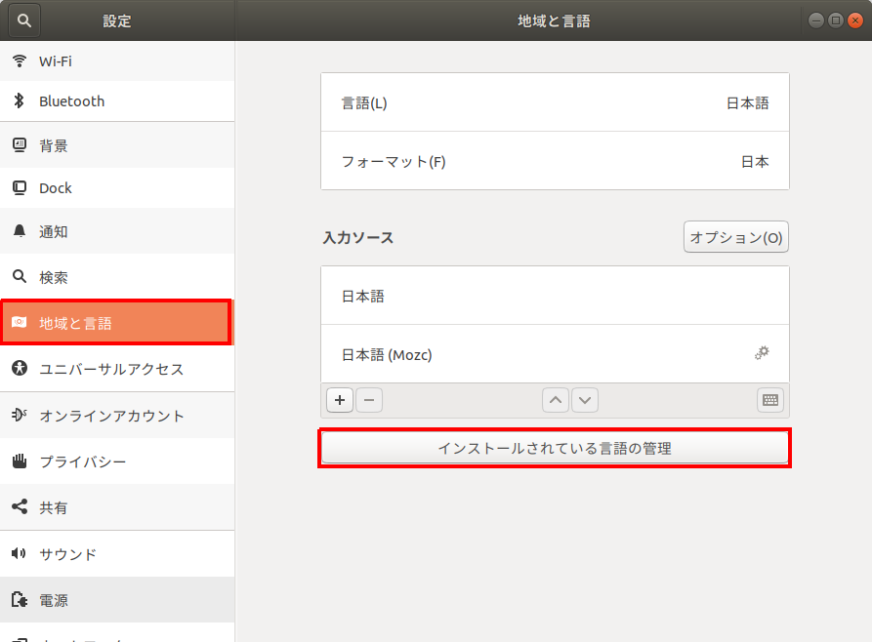Move input source down with arrow
Image resolution: width=872 pixels, height=642 pixels.
(584, 400)
